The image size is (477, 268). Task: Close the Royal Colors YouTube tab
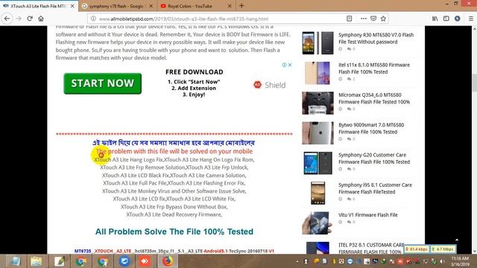230,6
